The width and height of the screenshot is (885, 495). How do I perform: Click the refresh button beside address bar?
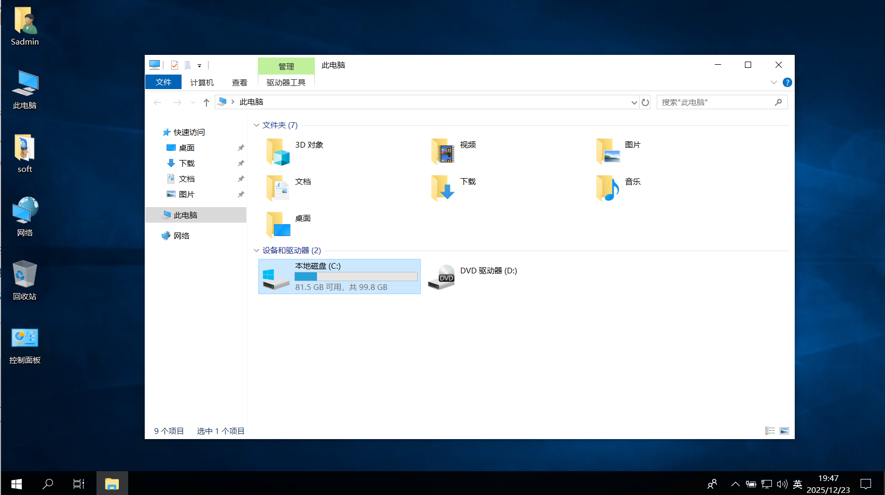tap(645, 103)
